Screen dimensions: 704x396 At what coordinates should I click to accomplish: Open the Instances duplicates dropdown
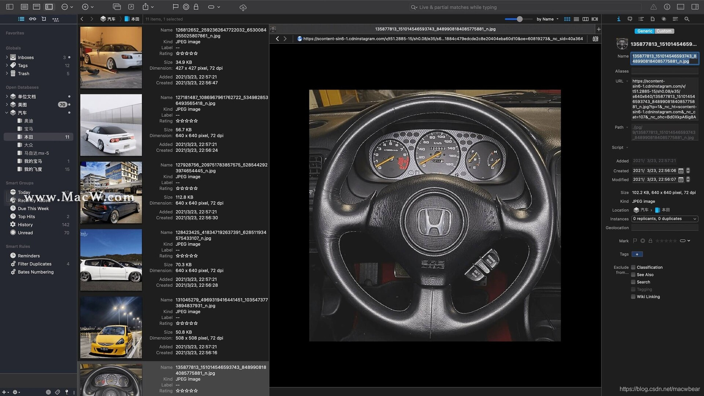(x=664, y=219)
